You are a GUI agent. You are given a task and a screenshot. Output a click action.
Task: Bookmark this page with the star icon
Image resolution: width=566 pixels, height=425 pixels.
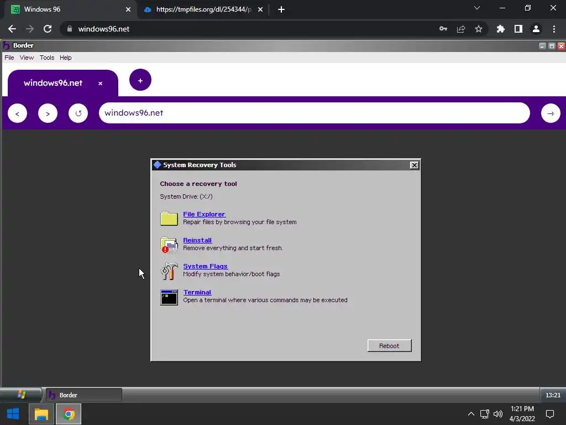[x=479, y=29]
